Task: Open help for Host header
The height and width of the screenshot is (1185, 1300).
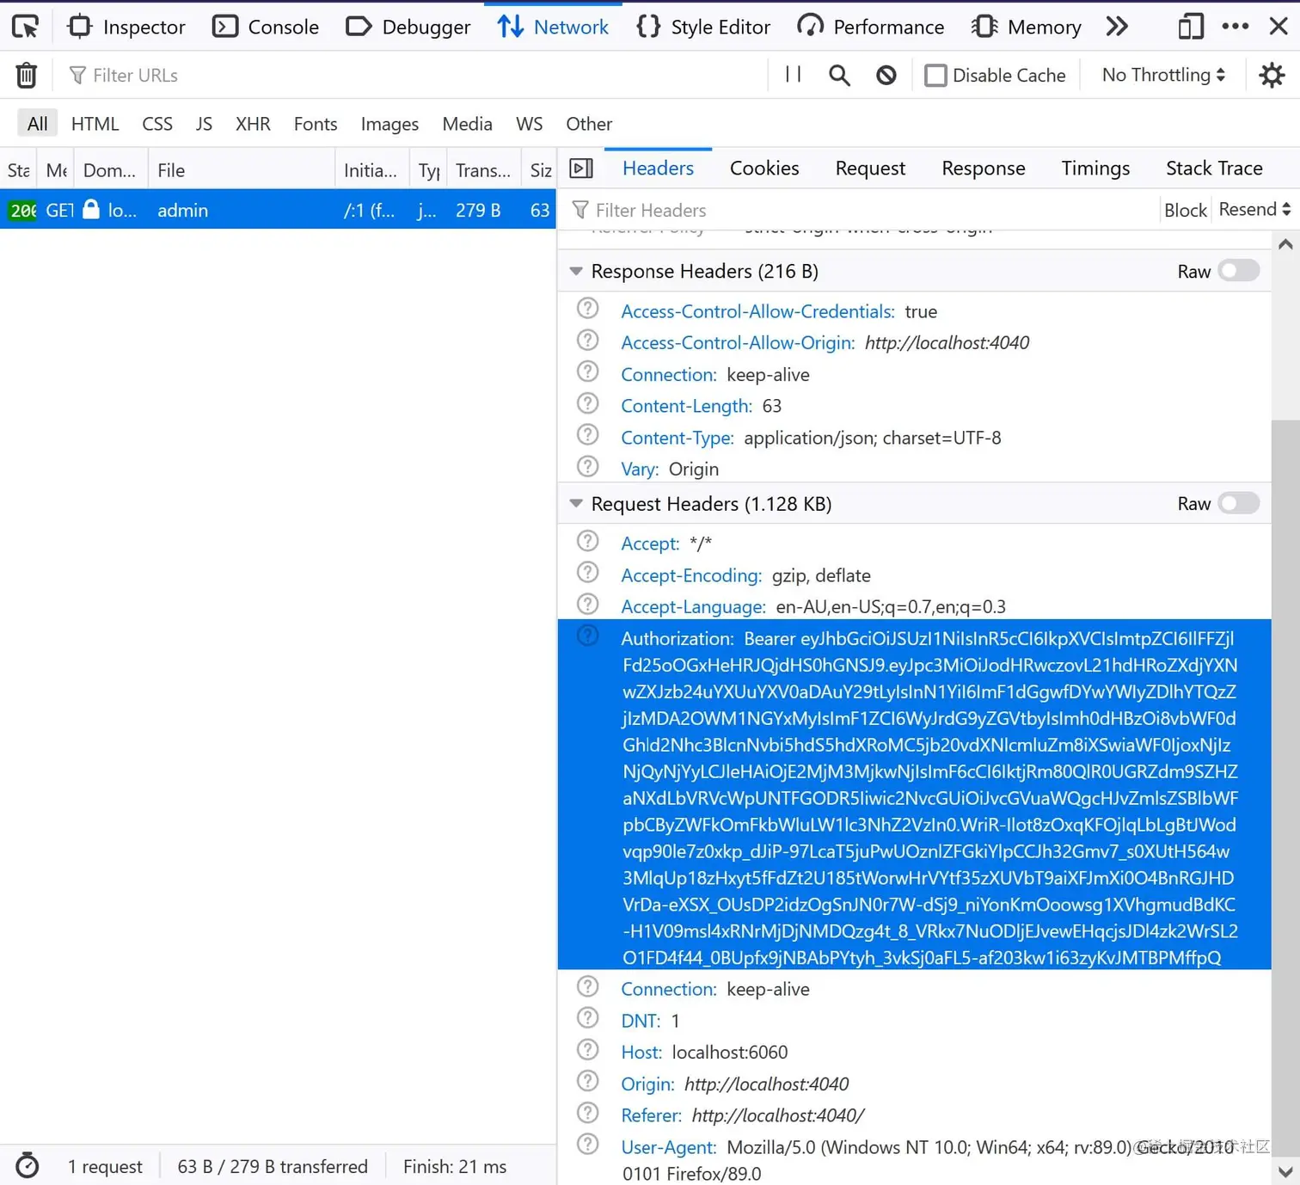Action: click(587, 1050)
